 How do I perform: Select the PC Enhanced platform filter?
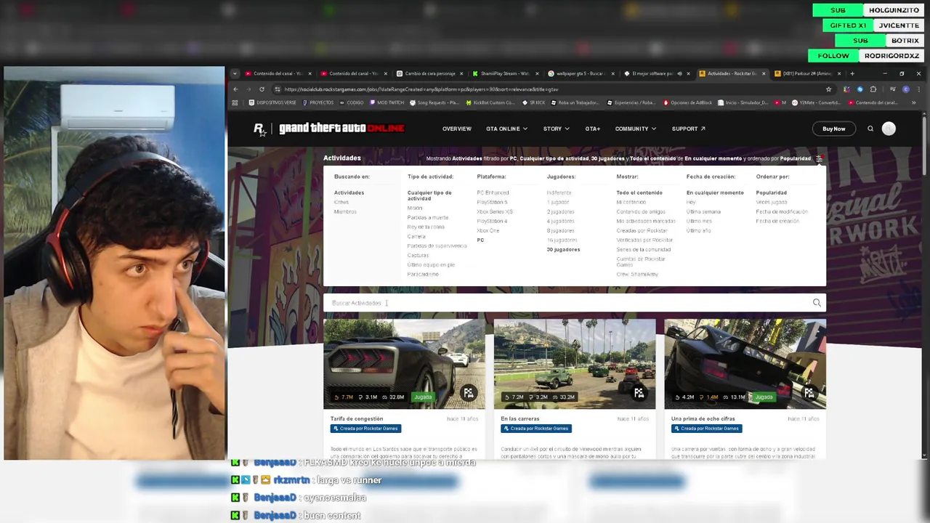[493, 192]
